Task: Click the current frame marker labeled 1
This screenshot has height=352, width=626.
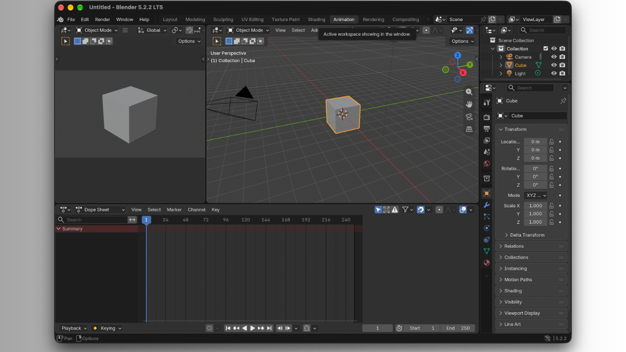Action: [x=146, y=220]
